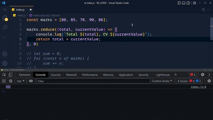Click index.js in the breadcrumb

pyautogui.click(x=21, y=16)
